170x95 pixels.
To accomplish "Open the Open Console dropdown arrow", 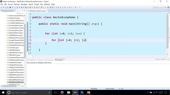I will pyautogui.click(x=164, y=59).
